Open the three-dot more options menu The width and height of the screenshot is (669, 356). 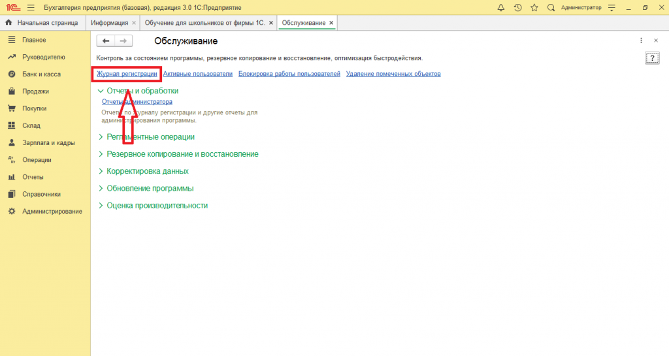coord(642,40)
